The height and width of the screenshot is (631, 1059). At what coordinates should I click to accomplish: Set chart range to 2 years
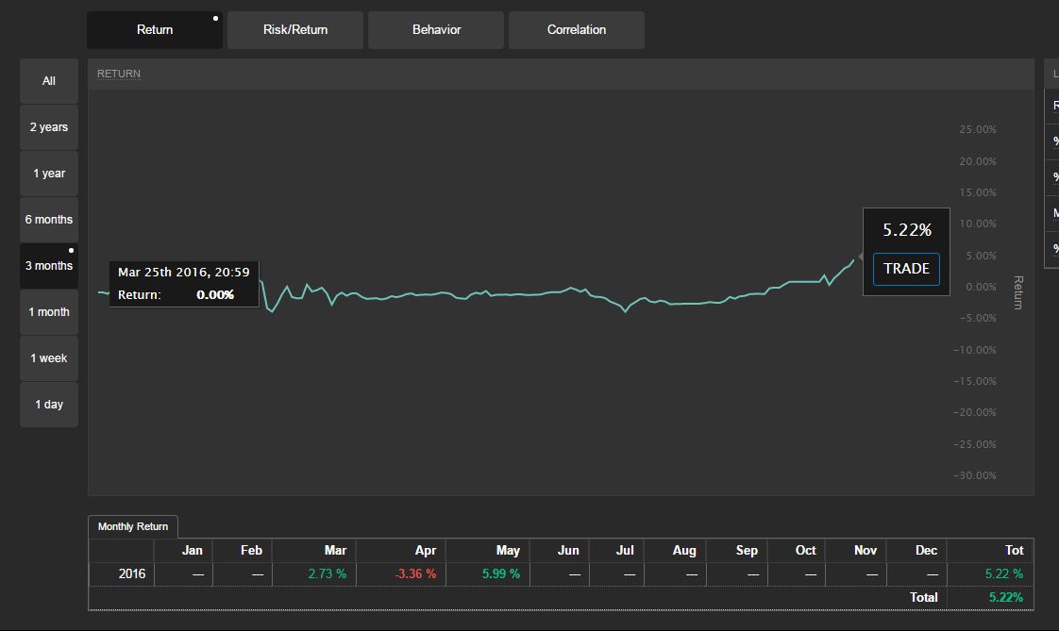tap(49, 127)
